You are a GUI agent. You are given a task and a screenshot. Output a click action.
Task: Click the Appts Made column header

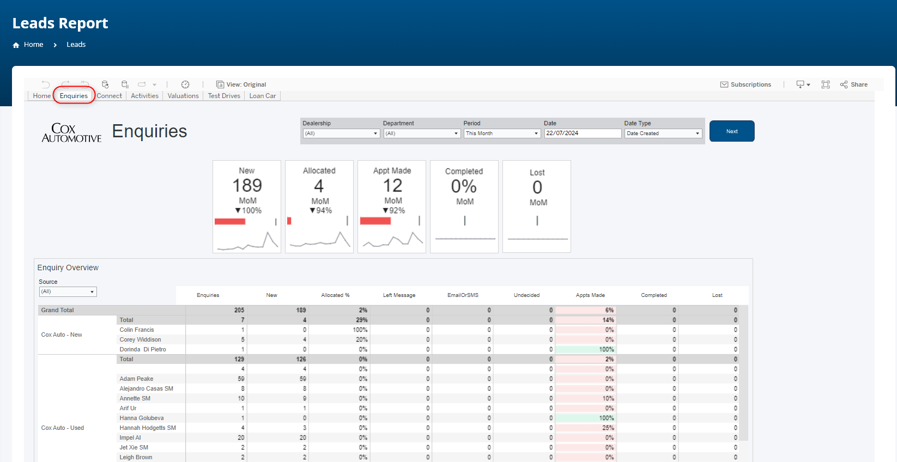click(x=590, y=295)
